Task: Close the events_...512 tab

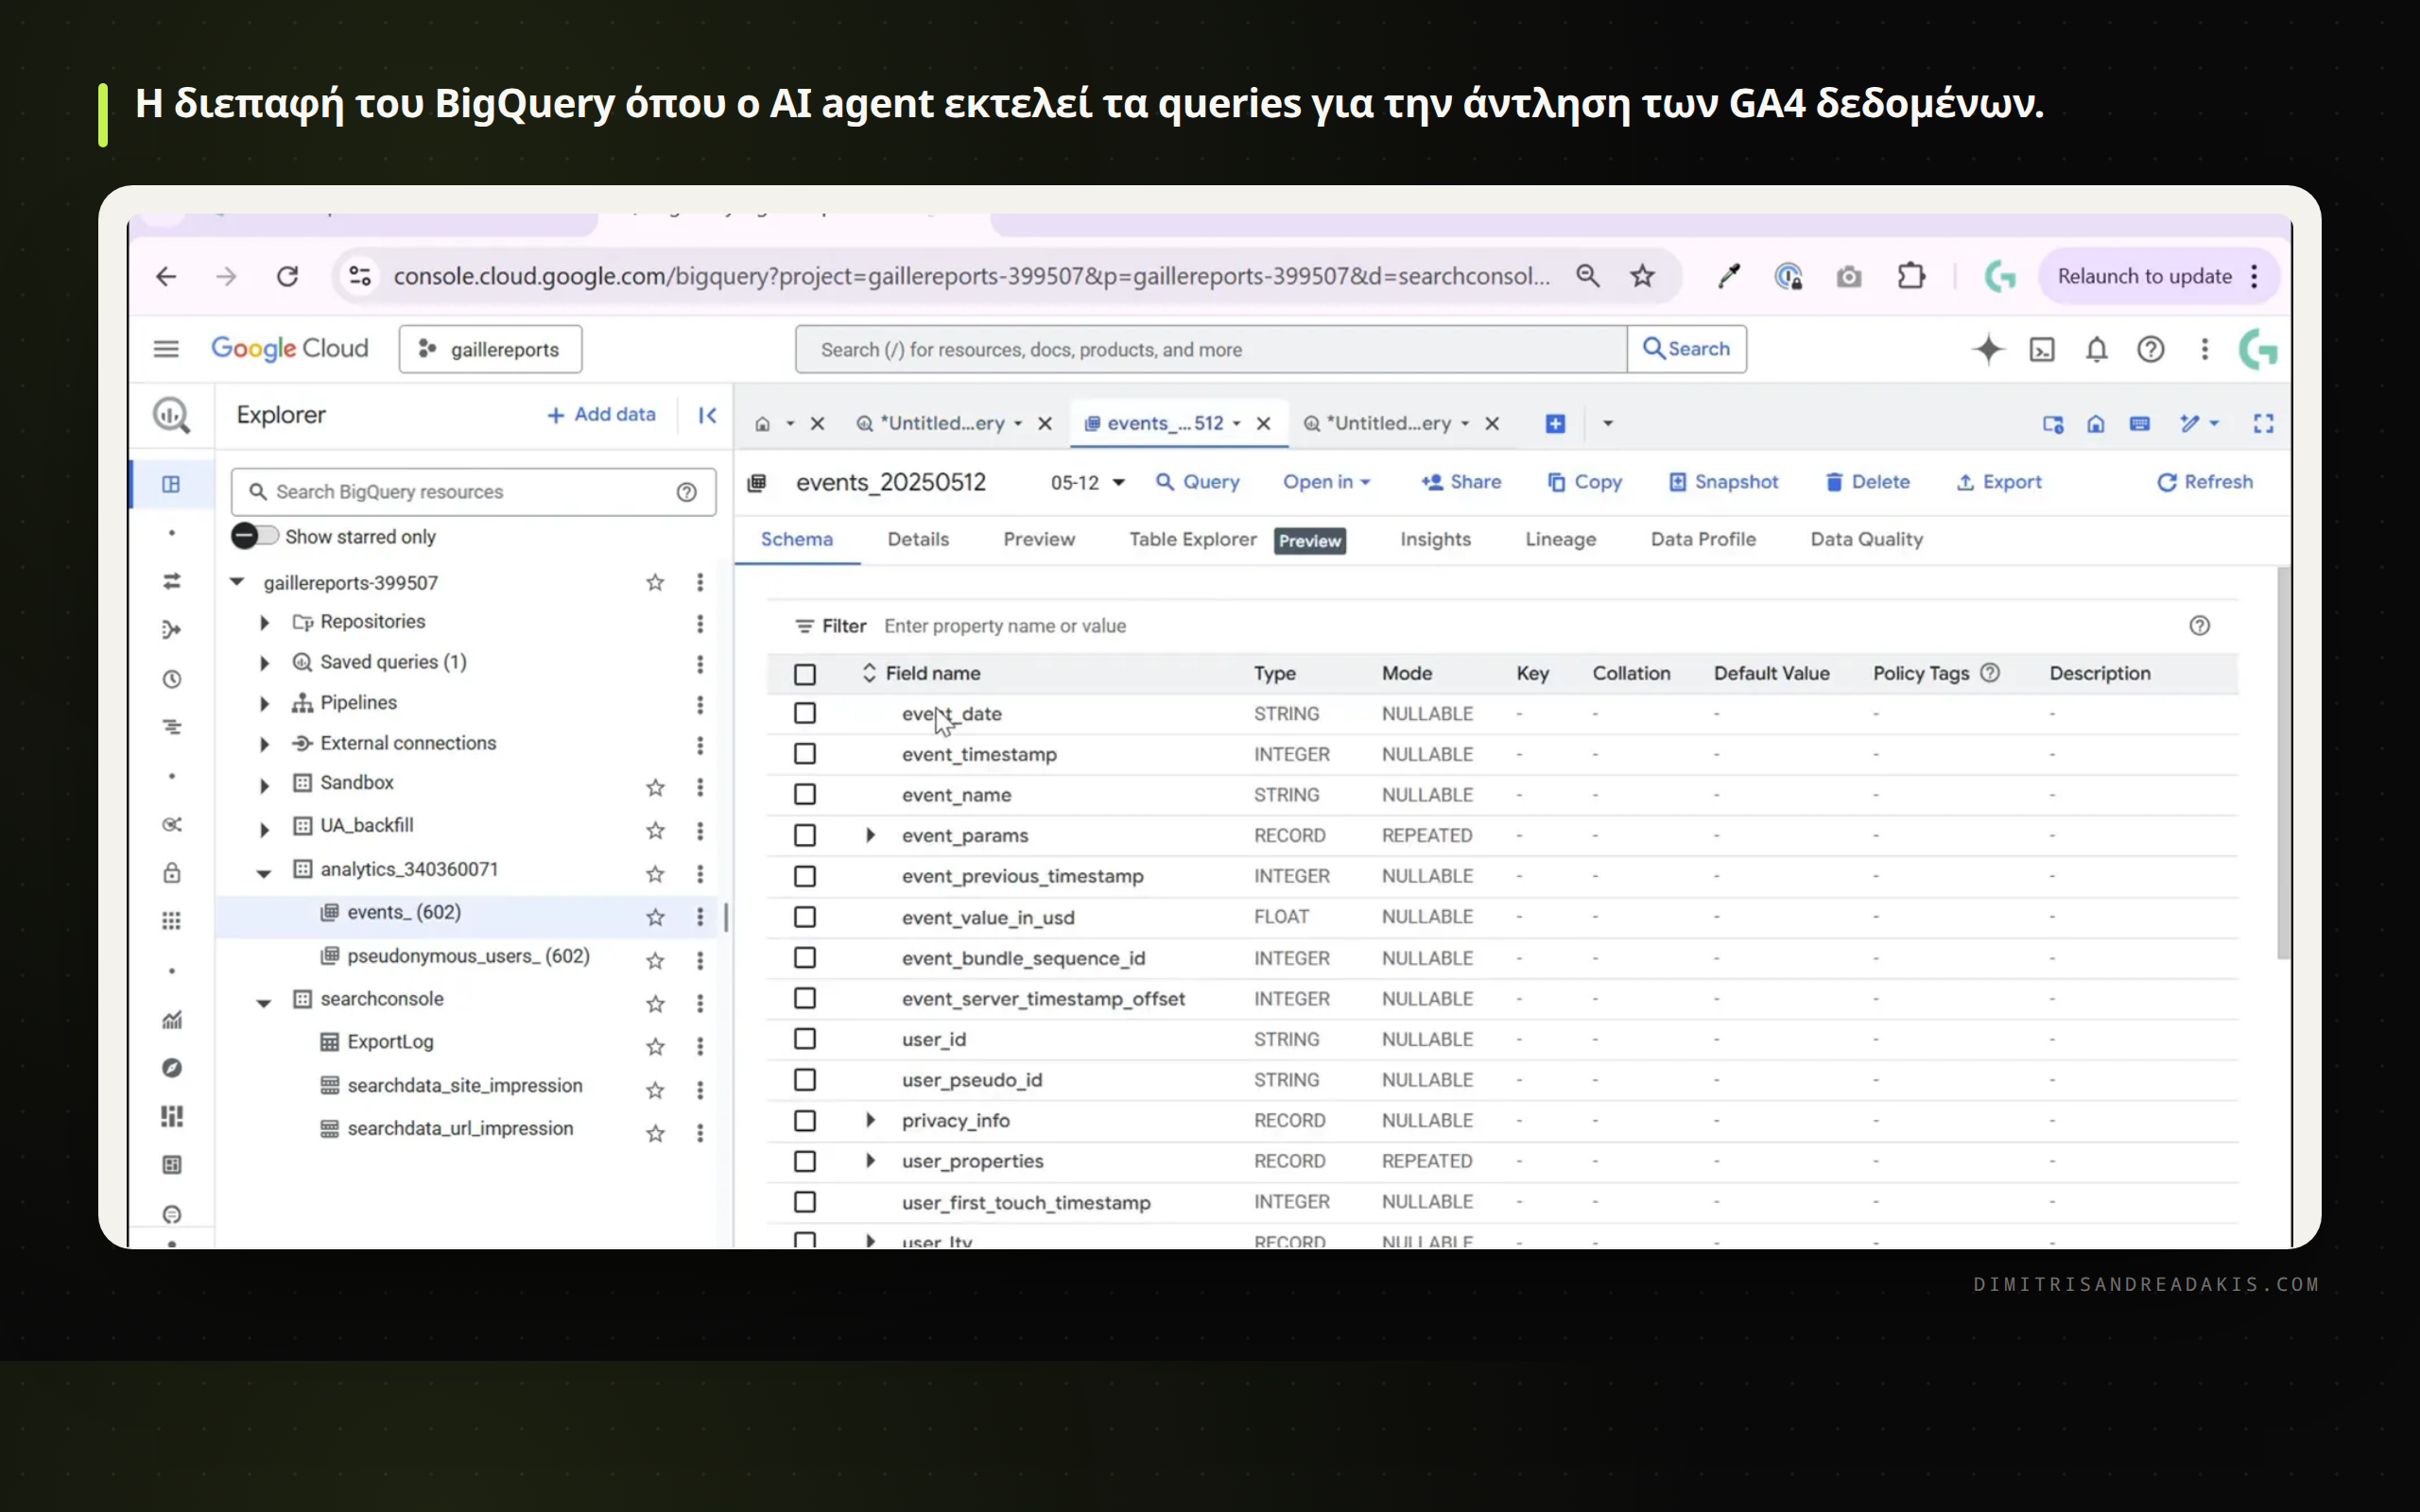Action: (1263, 424)
